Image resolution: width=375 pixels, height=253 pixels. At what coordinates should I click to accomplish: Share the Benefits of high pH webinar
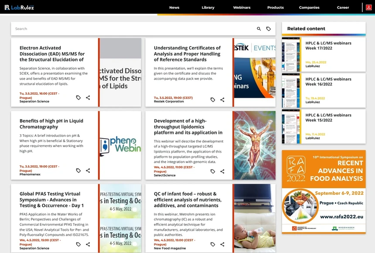(x=88, y=170)
